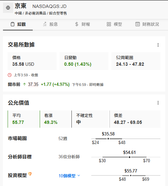
Task: Click the chevron next to 10個模型
Action: pos(79,175)
